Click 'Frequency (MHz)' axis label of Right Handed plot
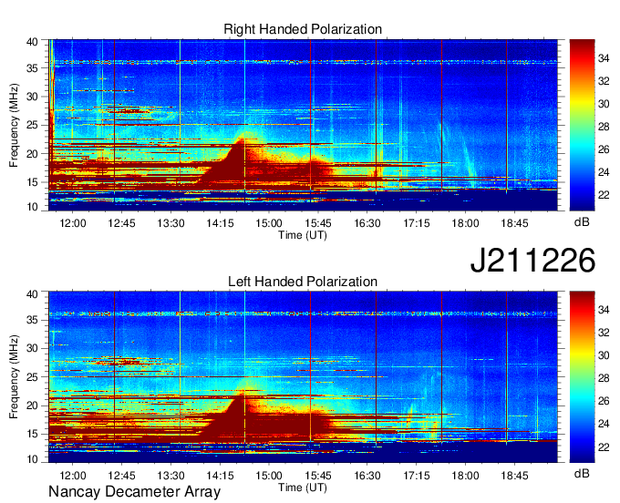The image size is (620, 503). pyautogui.click(x=14, y=125)
